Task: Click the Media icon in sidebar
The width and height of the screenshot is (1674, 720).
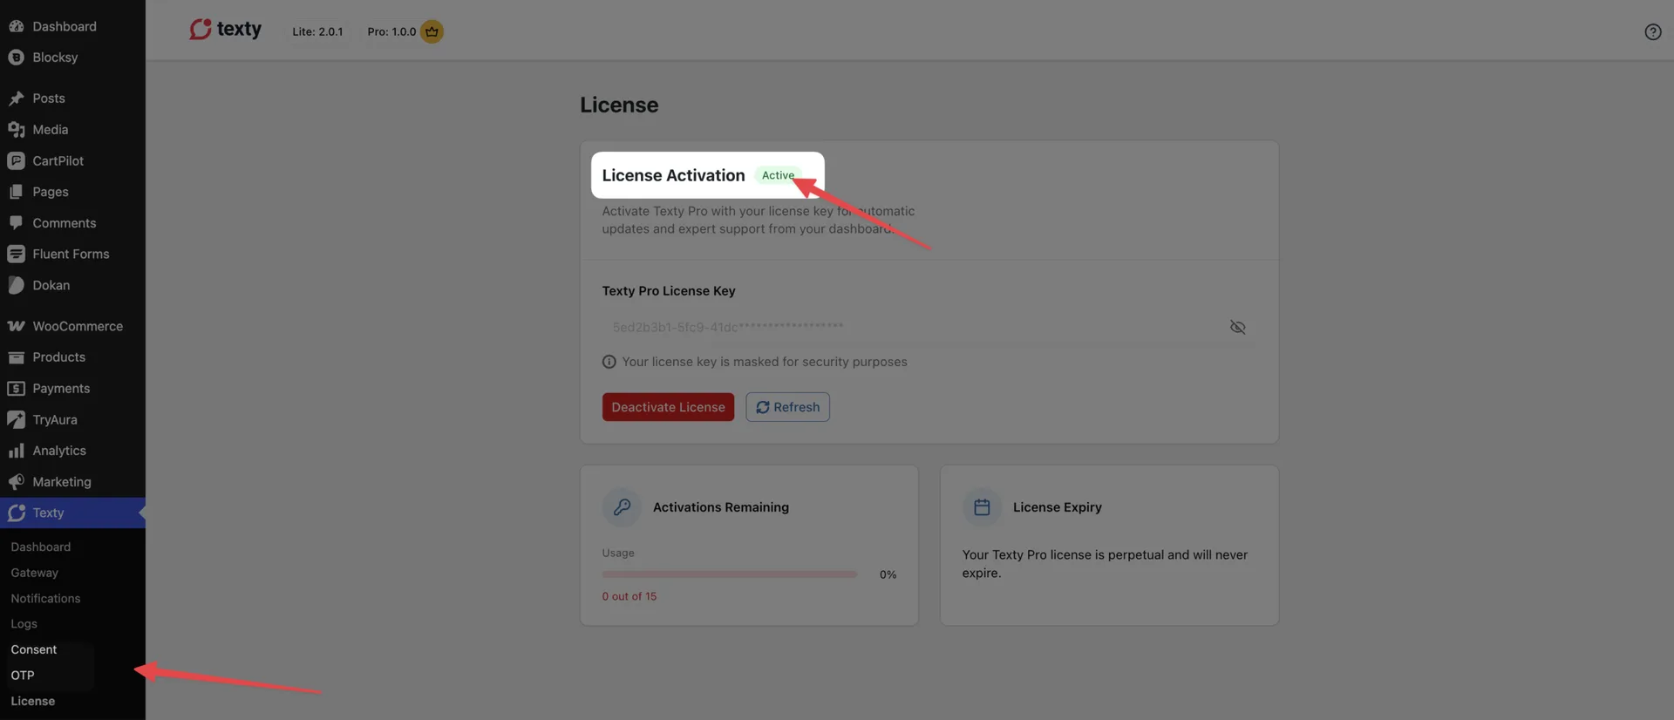Action: [16, 130]
